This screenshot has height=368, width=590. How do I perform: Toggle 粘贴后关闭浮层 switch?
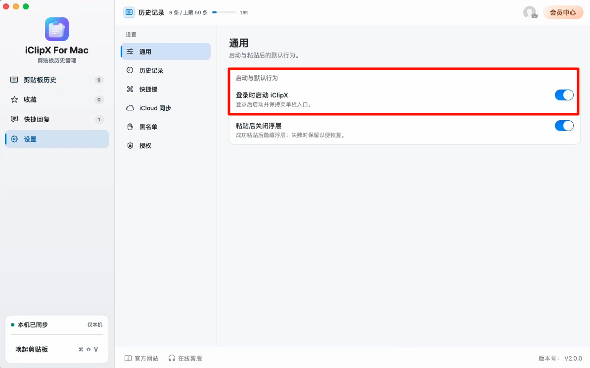564,126
